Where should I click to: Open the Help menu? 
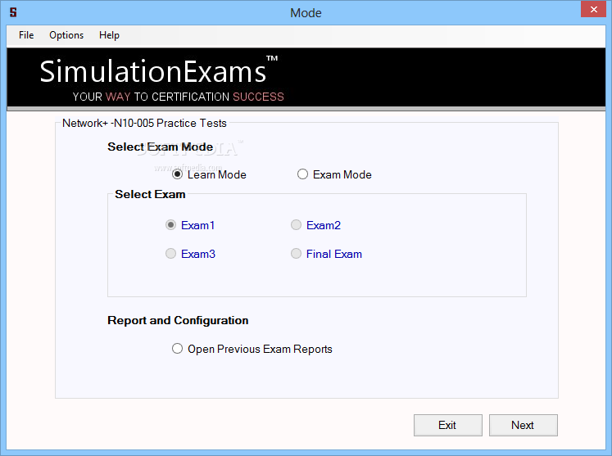(x=109, y=35)
